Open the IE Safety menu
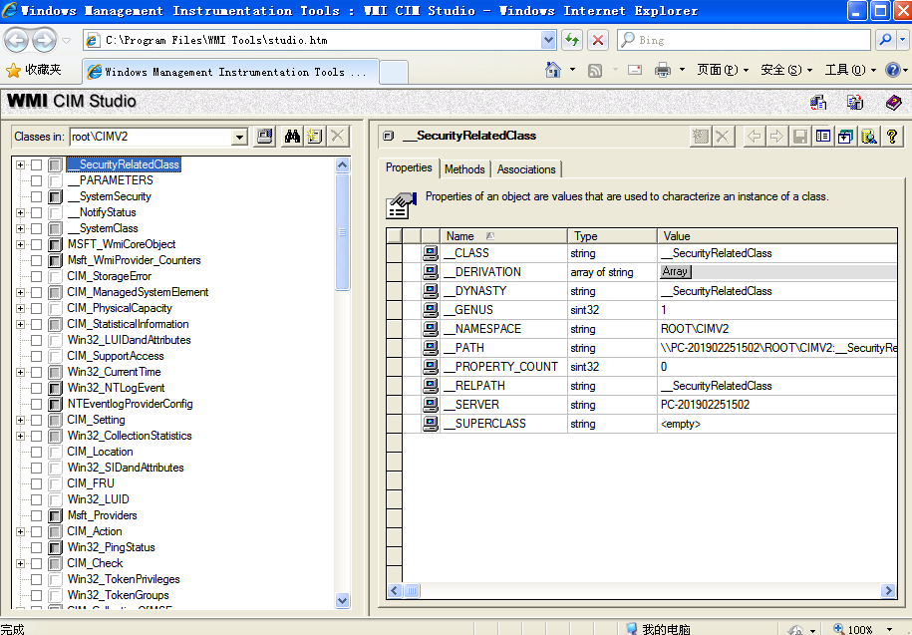This screenshot has width=912, height=635. 786,71
